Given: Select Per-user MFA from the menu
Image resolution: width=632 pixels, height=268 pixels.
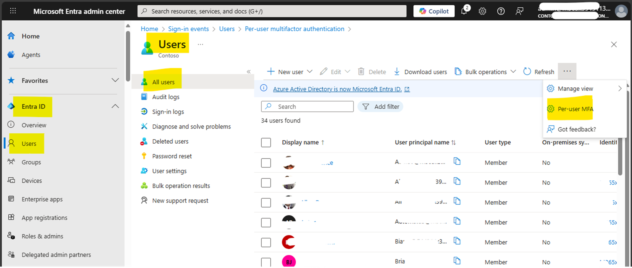Looking at the screenshot, I should 575,109.
